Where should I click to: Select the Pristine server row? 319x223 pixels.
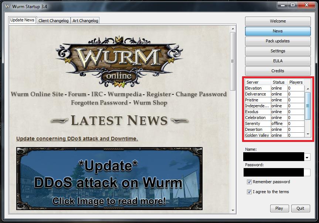[275, 100]
